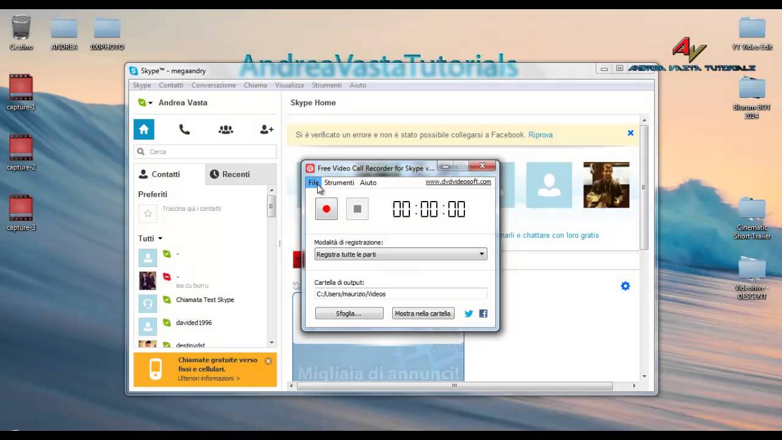Open the Aiuto menu in the recorder

(368, 183)
